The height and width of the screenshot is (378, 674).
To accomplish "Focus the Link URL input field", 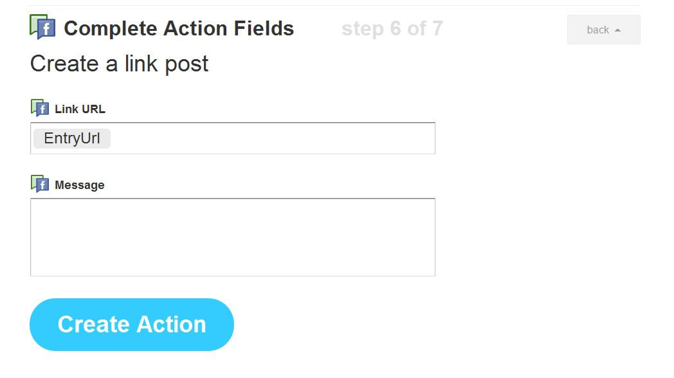I will (x=233, y=138).
